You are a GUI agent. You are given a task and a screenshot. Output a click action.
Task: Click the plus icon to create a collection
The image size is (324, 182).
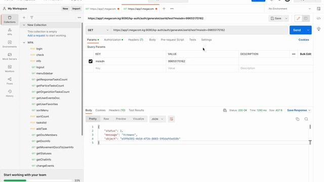(x=24, y=18)
